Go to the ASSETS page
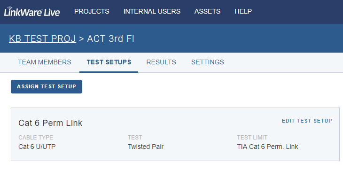This screenshot has width=343, height=186. click(207, 11)
